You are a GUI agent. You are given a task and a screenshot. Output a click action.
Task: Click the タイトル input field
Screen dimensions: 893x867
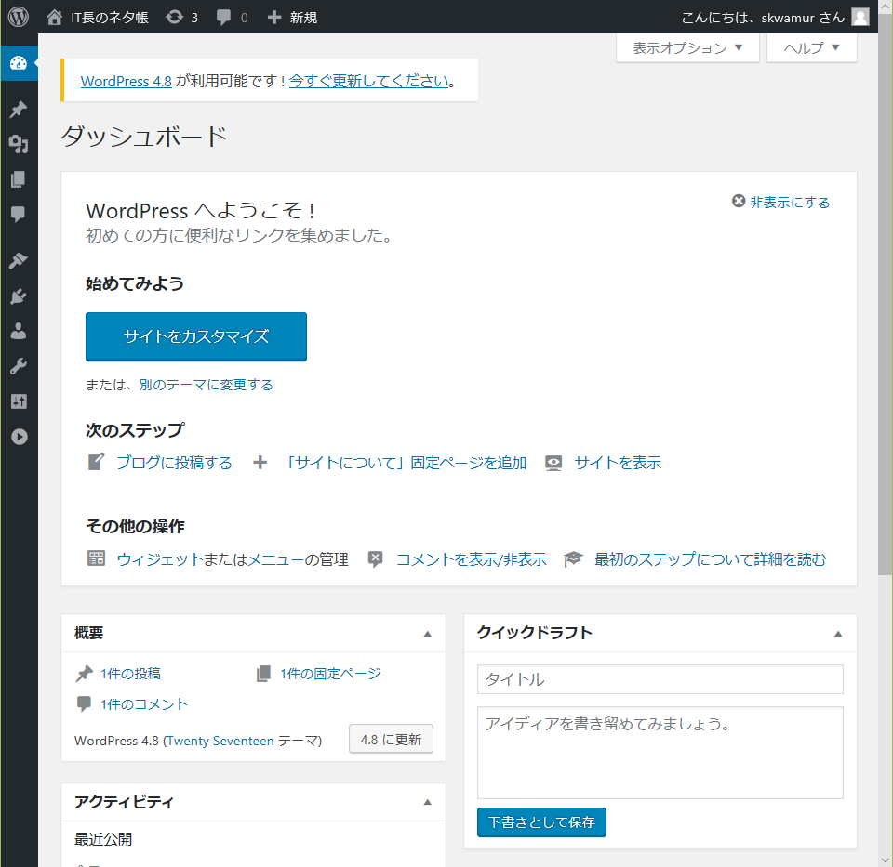(660, 679)
